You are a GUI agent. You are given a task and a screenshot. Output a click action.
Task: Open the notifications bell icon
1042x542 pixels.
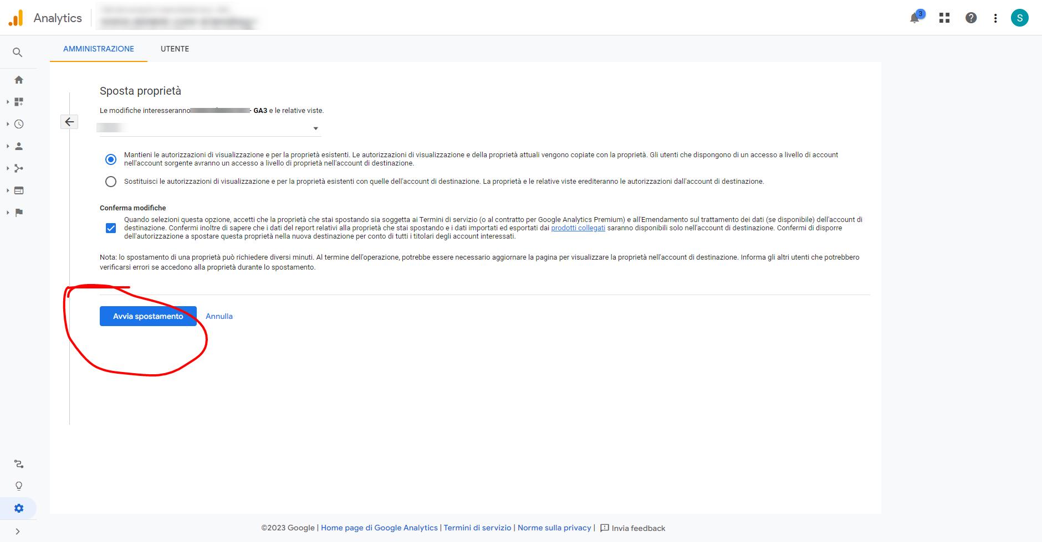coord(915,18)
